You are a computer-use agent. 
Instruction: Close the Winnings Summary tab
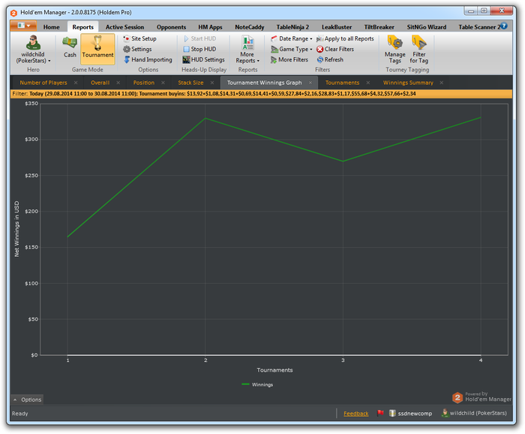442,83
